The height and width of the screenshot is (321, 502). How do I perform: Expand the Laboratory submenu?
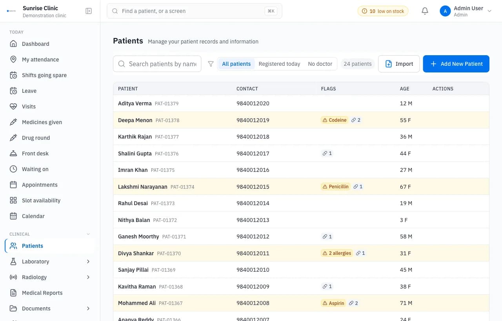[x=88, y=261]
